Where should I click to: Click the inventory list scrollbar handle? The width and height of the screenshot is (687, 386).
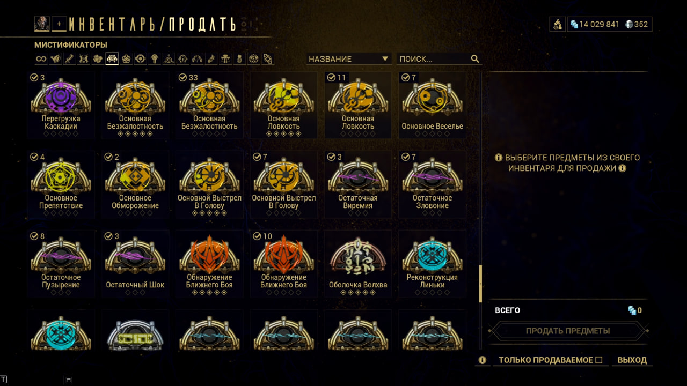click(x=480, y=283)
